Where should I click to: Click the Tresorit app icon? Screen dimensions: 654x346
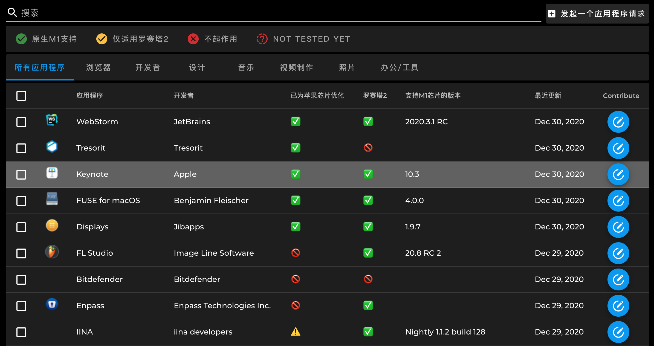point(52,146)
